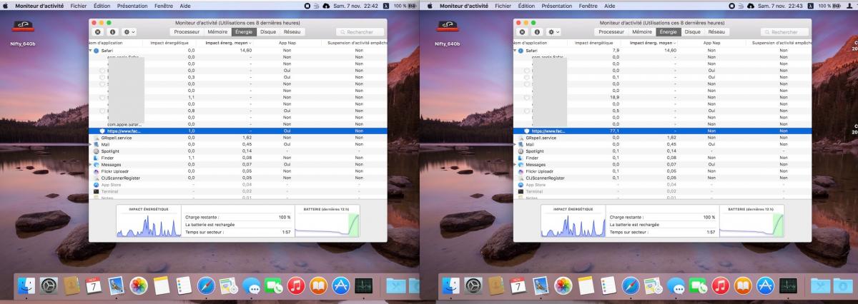This screenshot has width=858, height=304.
Task: Open App Store from the 22:42 screen's Dock
Action: click(x=340, y=285)
